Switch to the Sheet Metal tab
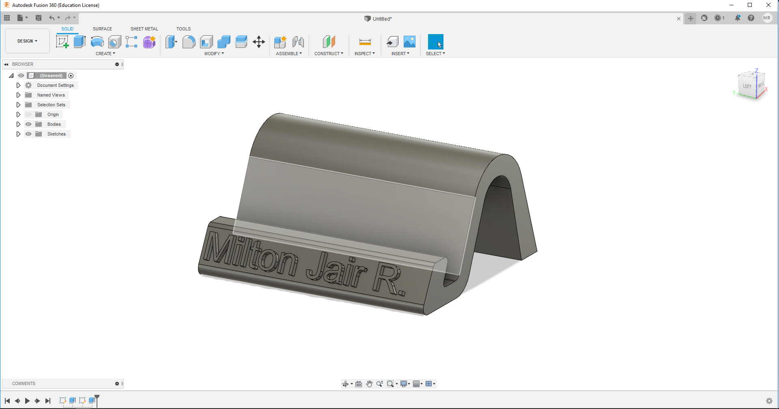 click(144, 29)
